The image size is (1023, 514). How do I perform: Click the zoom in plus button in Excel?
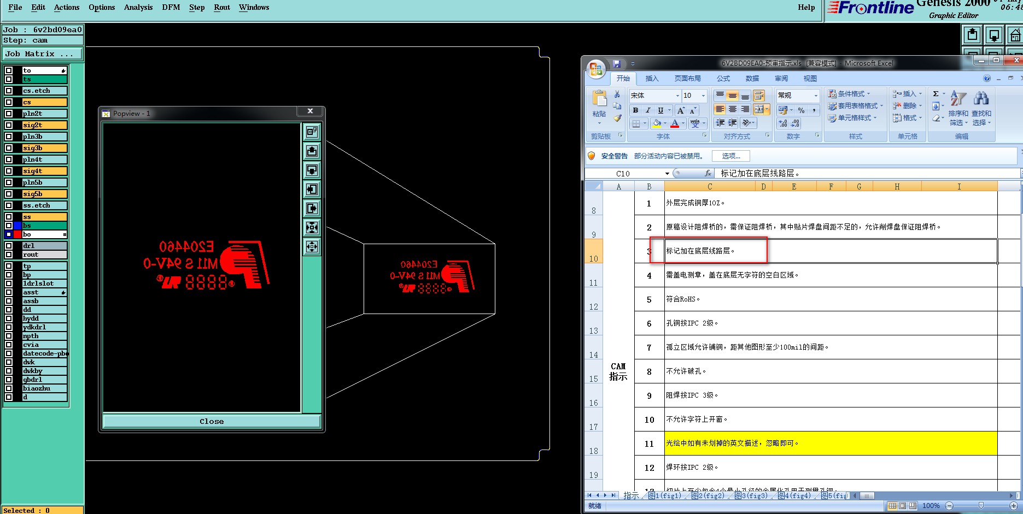pos(1014,506)
